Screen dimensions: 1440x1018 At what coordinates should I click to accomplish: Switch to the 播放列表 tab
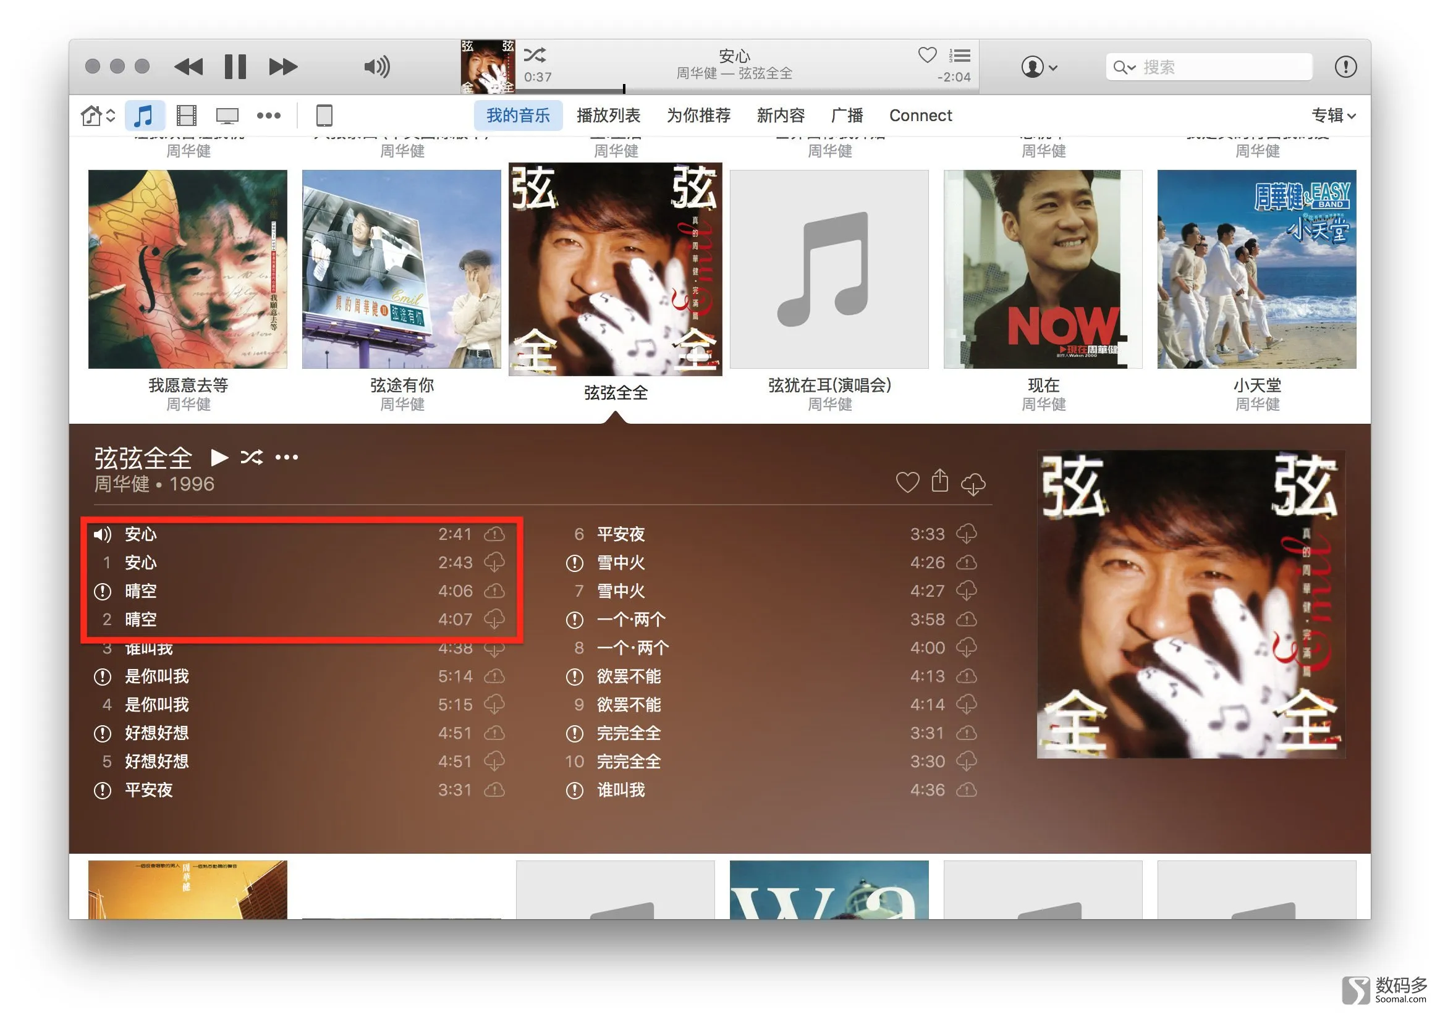[x=608, y=116]
